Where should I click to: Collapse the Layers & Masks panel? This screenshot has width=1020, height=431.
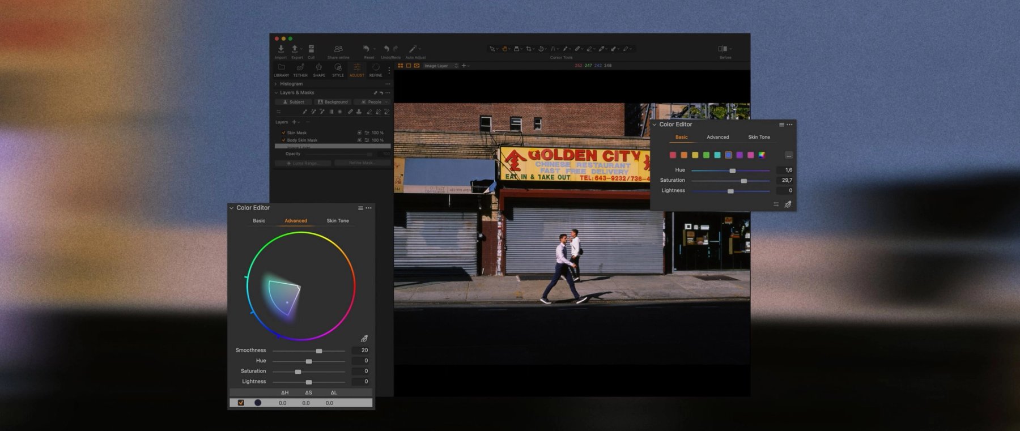click(x=276, y=93)
